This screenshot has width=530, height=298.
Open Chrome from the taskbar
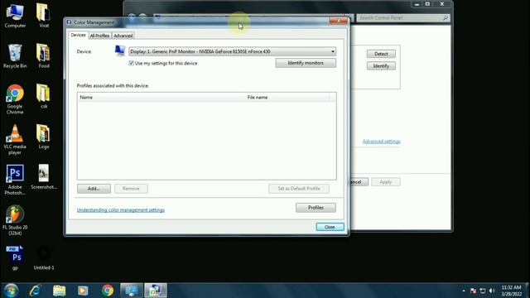(108, 291)
